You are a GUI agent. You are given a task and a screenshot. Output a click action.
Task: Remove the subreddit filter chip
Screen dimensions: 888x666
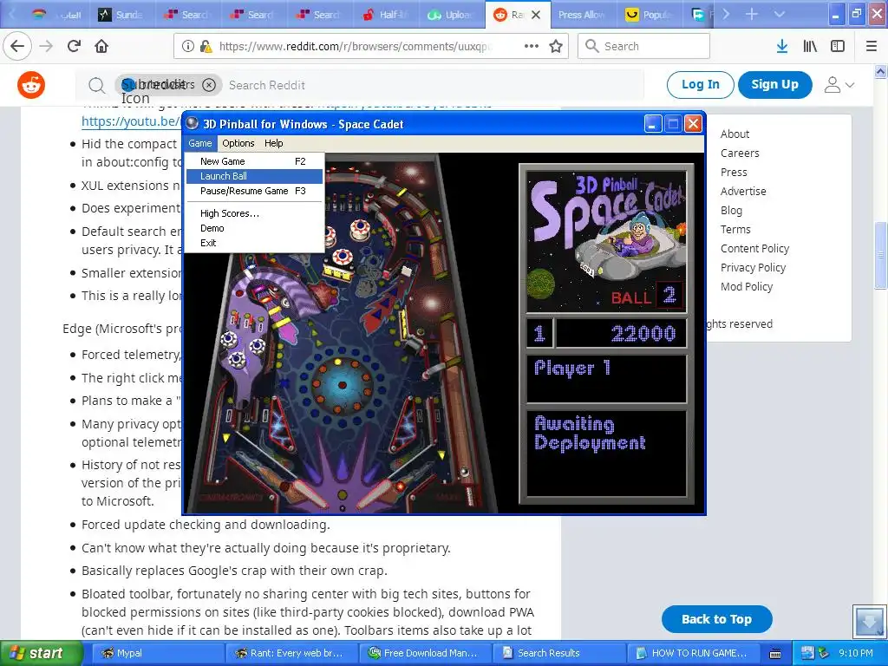pyautogui.click(x=209, y=85)
